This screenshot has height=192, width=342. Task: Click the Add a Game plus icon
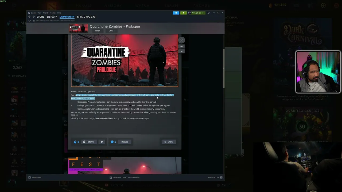click(29, 178)
